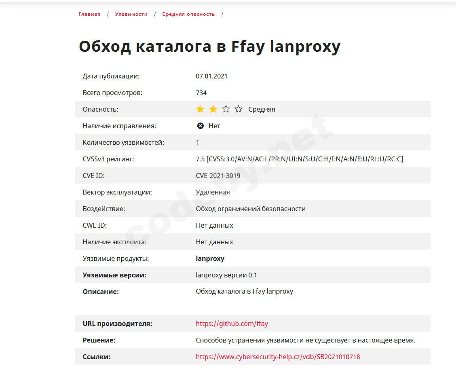Click the Наличие эксплоита label
Viewport: 456px width, 368px height.
[114, 242]
